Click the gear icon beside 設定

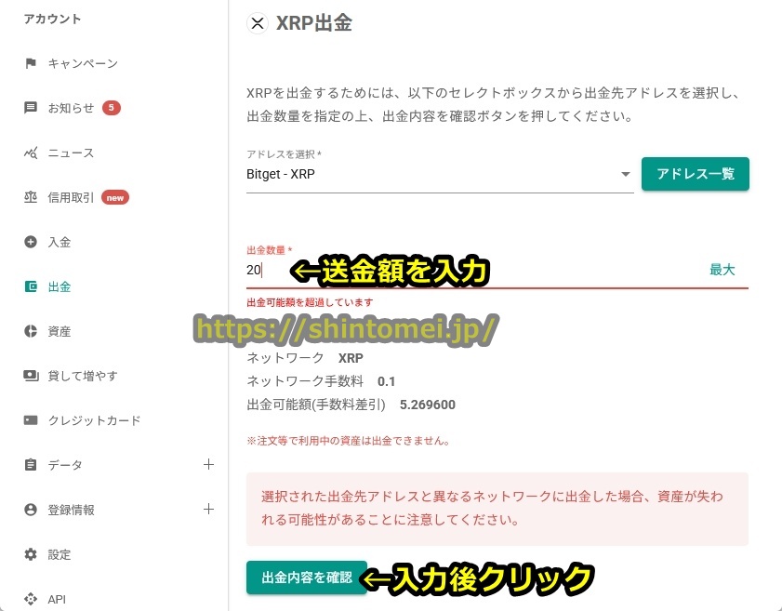(31, 554)
